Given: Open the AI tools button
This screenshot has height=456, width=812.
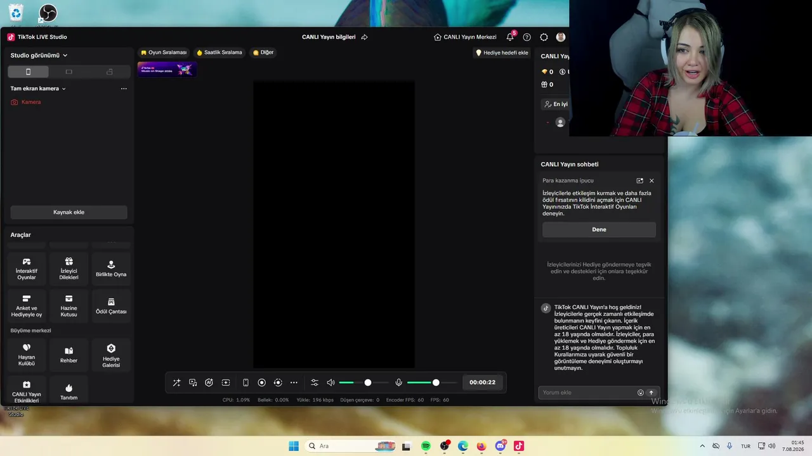Looking at the screenshot, I should pos(209,383).
